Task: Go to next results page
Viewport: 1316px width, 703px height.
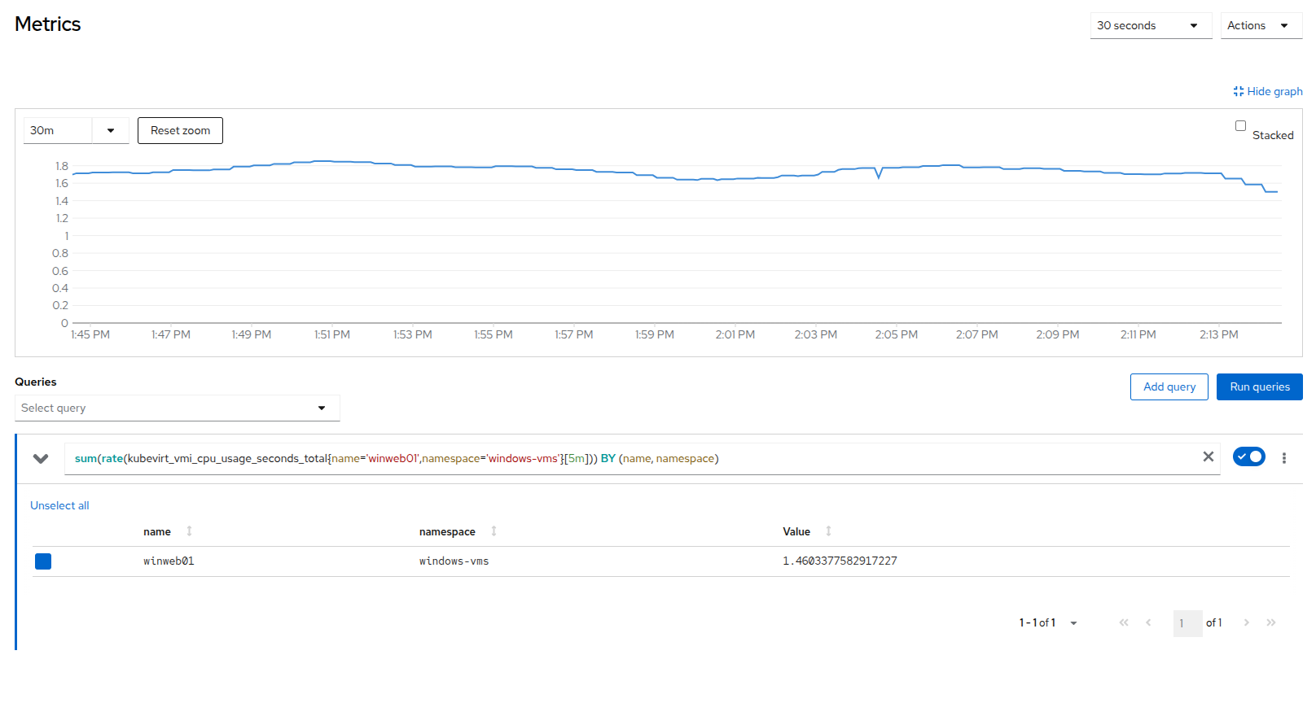Action: click(1246, 622)
